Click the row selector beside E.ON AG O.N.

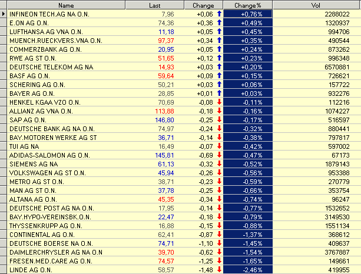click(3, 23)
